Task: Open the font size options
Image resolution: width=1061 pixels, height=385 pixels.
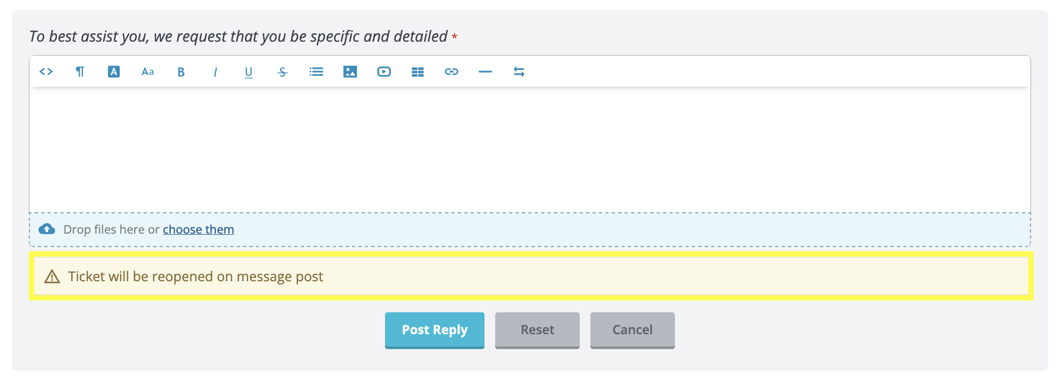Action: (x=148, y=72)
